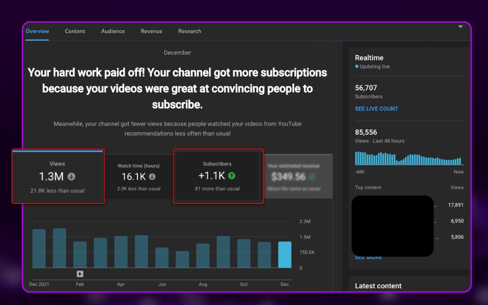Open the SEE LIVE COUNT link
Image resolution: width=488 pixels, height=305 pixels.
376,108
